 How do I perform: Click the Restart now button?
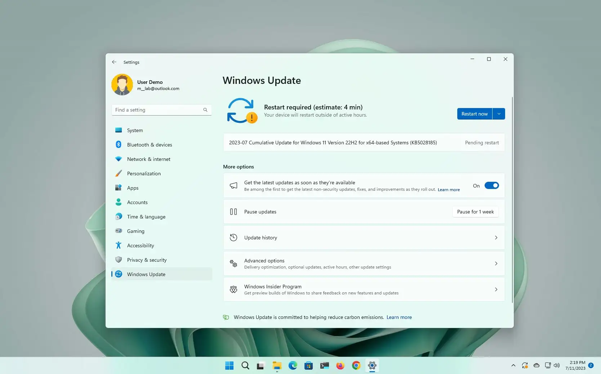475,114
